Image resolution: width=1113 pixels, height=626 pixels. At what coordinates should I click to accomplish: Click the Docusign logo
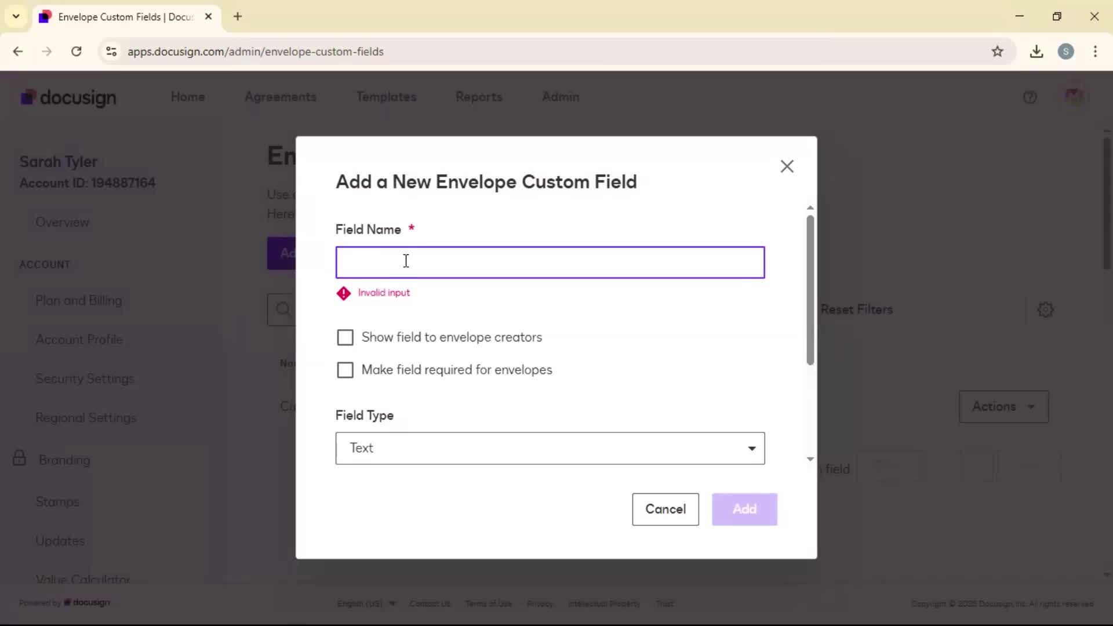tap(68, 97)
